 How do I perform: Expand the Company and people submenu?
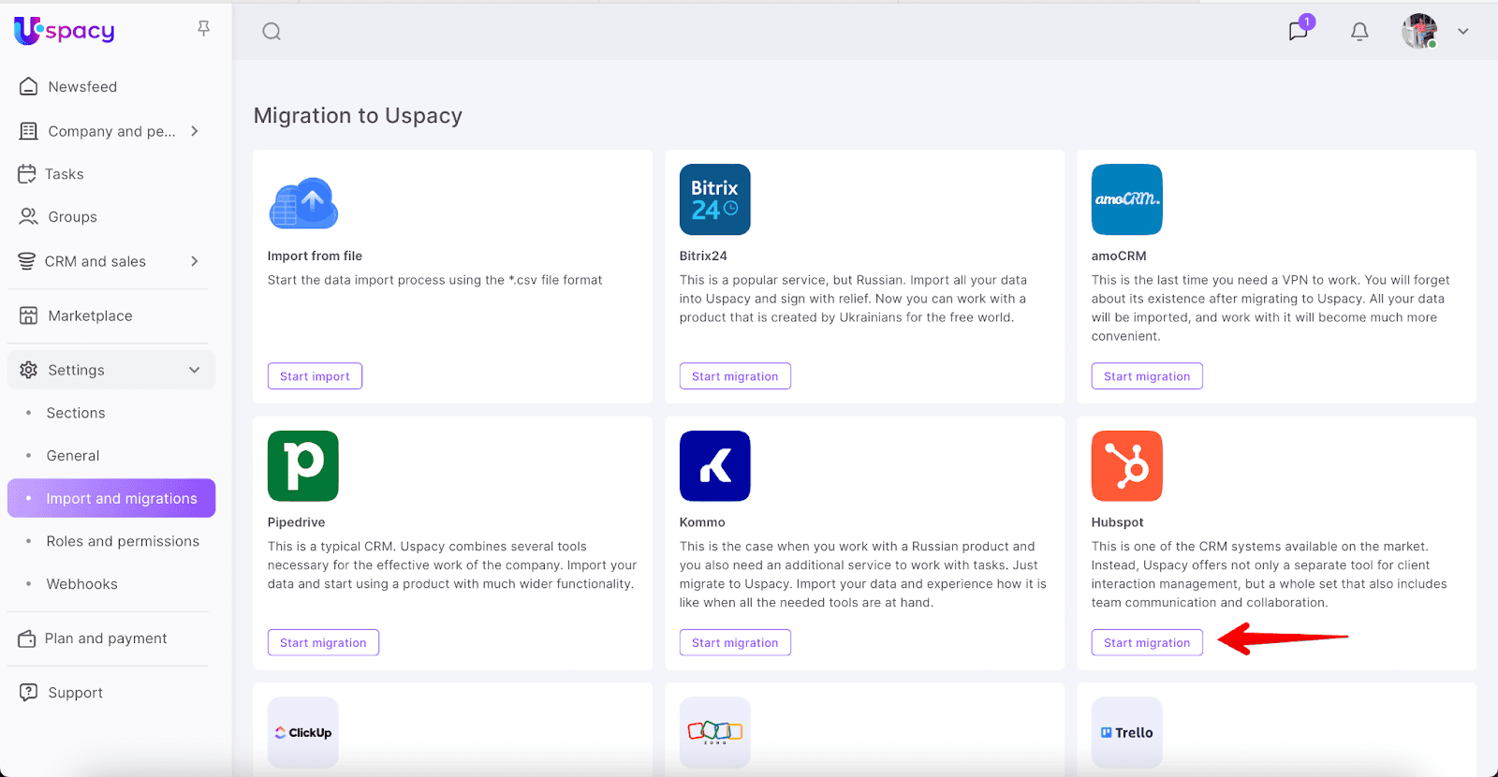coord(195,131)
